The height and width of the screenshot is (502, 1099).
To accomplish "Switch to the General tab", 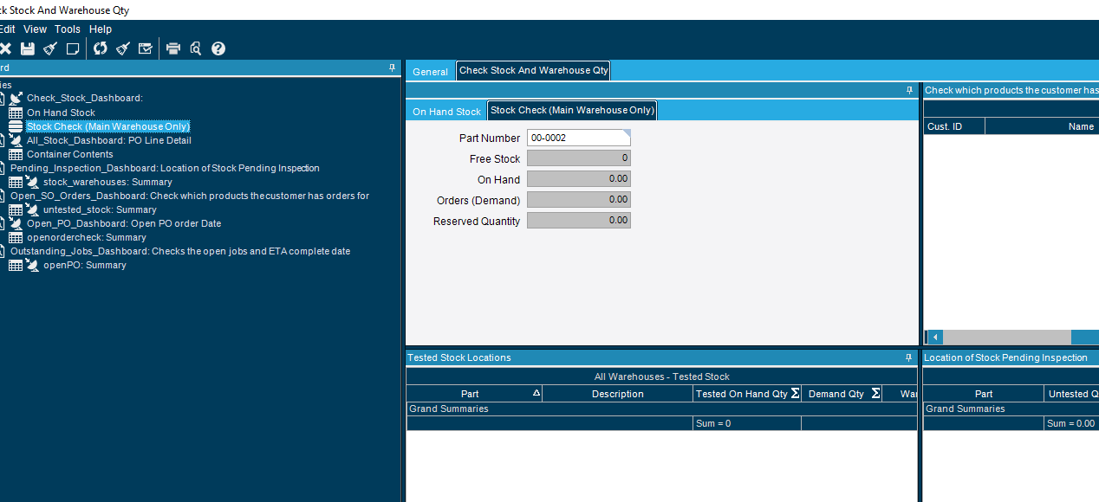I will [430, 72].
